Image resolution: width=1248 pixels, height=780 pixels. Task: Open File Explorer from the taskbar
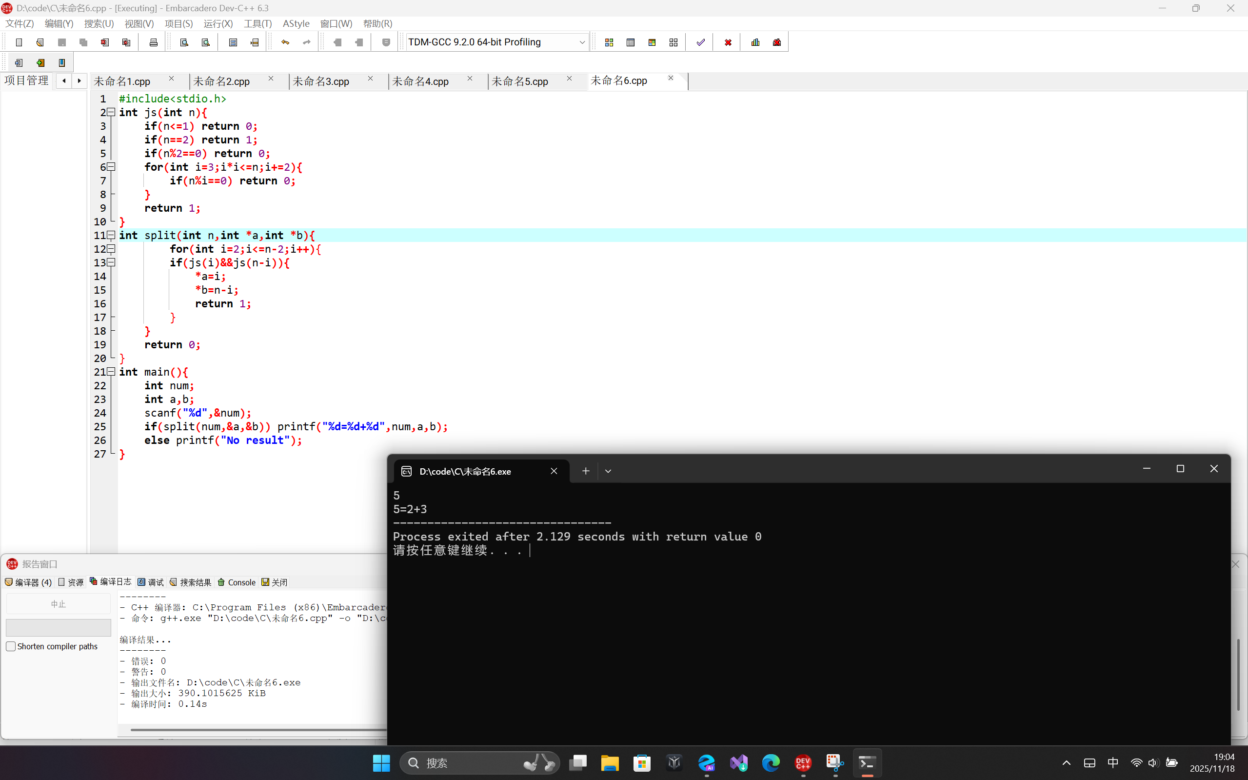pyautogui.click(x=610, y=762)
